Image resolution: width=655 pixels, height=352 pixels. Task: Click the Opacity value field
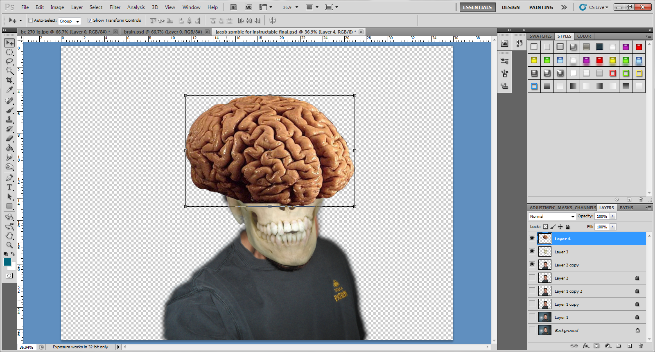click(x=602, y=216)
